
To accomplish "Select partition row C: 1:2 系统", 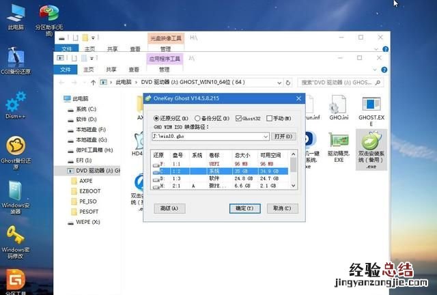I will click(220, 171).
